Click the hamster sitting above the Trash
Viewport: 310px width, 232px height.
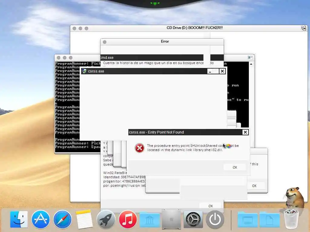pyautogui.click(x=295, y=198)
